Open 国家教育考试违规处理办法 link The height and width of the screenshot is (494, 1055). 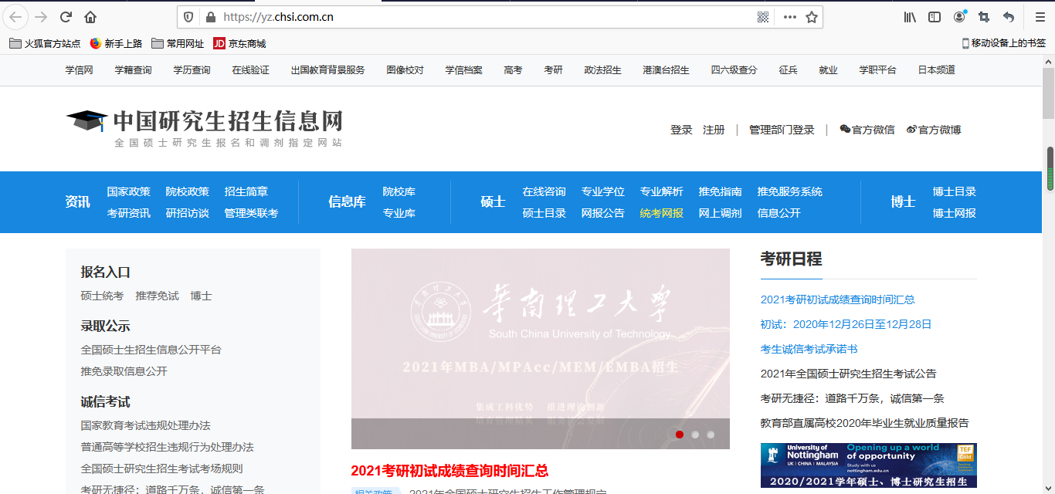click(x=146, y=425)
